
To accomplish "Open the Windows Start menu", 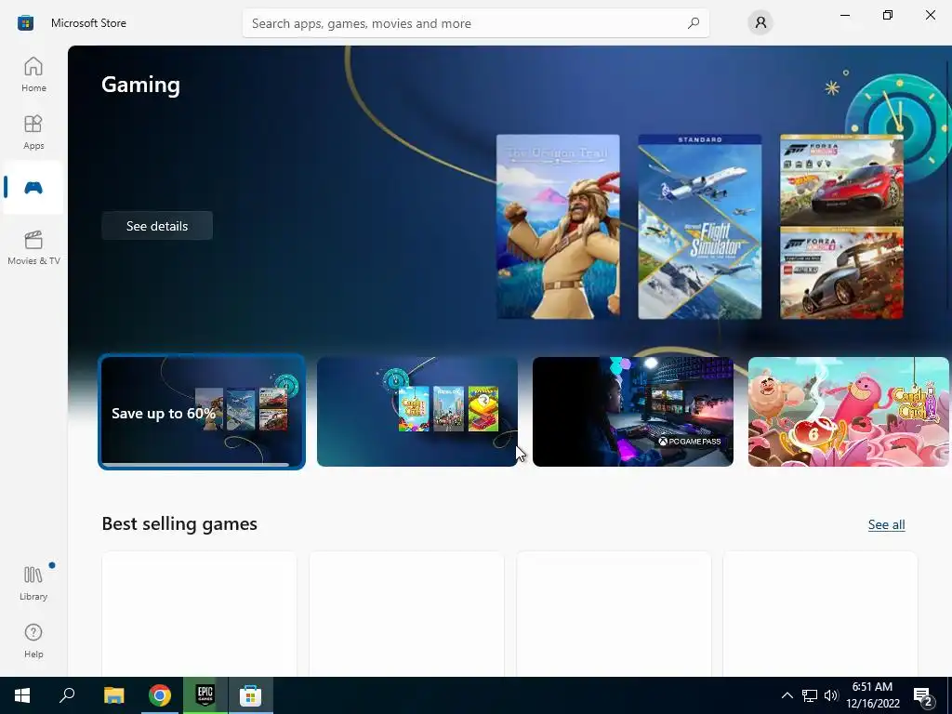I will pyautogui.click(x=22, y=695).
